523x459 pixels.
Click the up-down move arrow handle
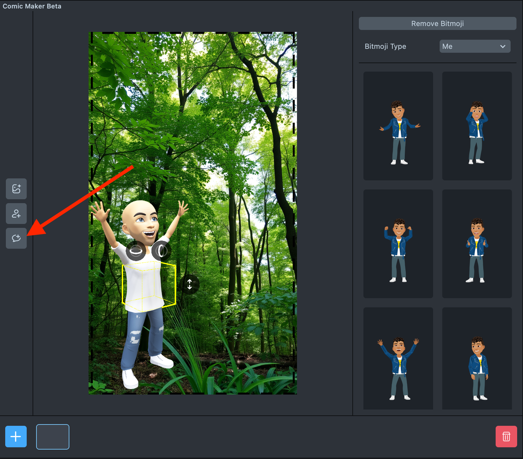click(190, 284)
